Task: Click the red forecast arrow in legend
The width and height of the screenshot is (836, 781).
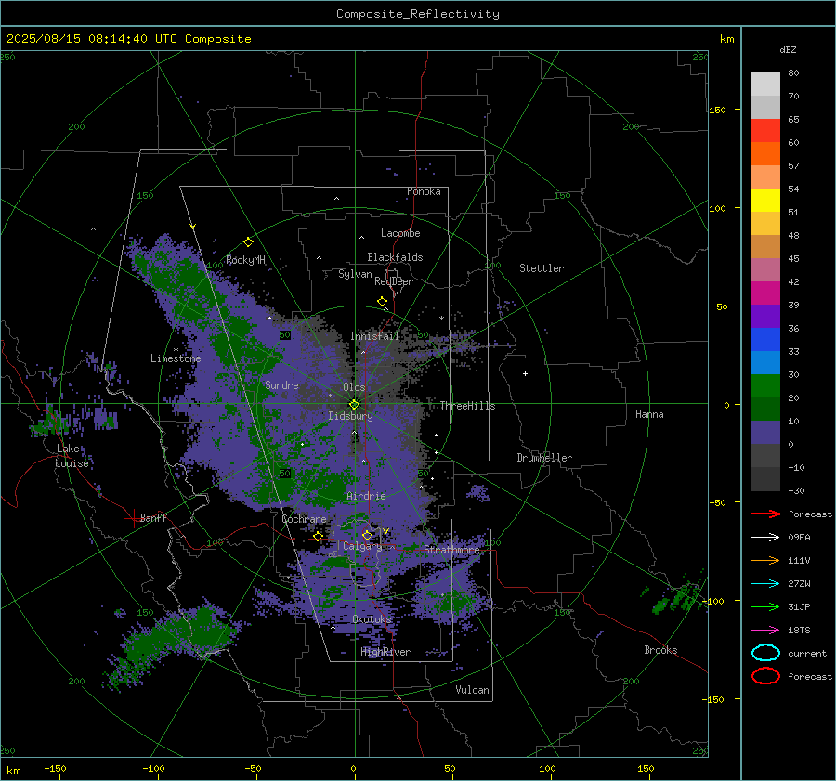Action: pos(765,514)
